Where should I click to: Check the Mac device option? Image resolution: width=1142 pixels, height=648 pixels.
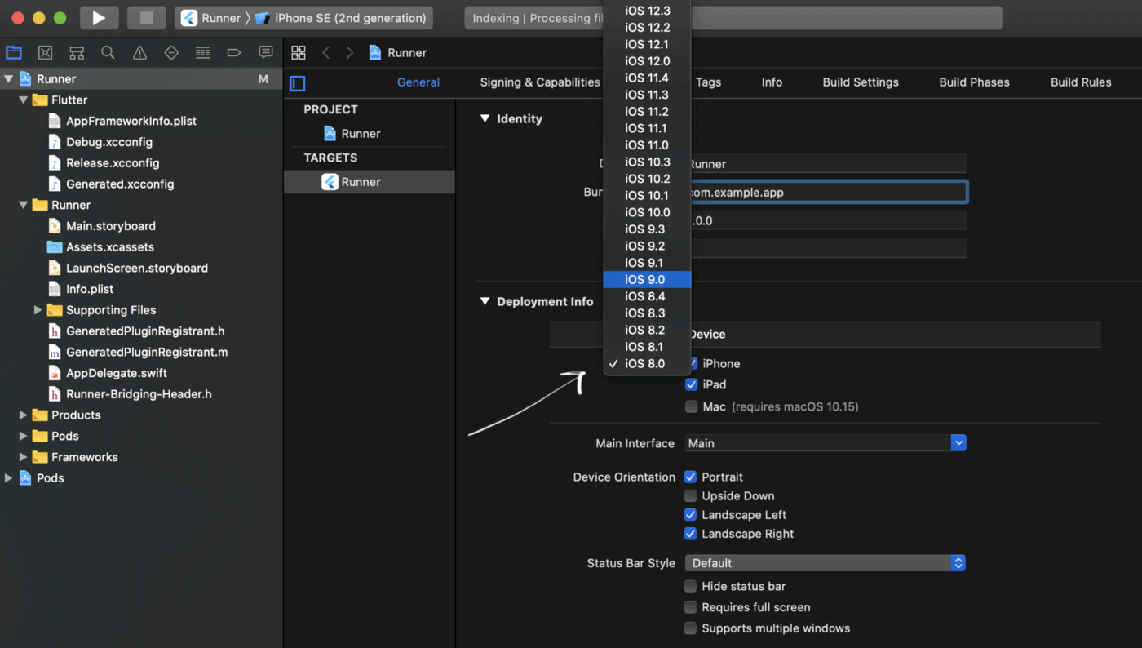tap(692, 406)
